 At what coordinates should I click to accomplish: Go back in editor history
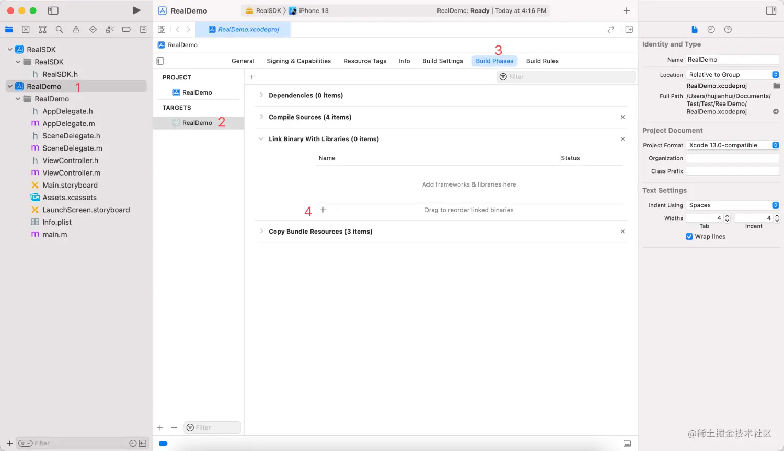pyautogui.click(x=178, y=29)
